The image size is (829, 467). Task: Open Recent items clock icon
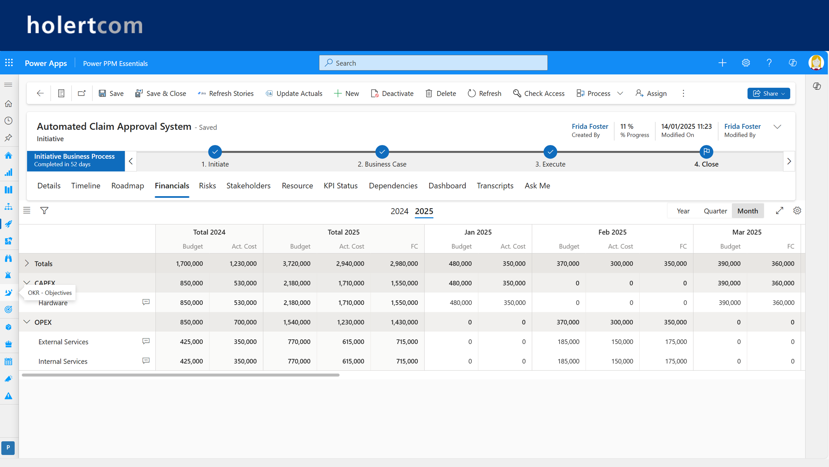tap(8, 121)
